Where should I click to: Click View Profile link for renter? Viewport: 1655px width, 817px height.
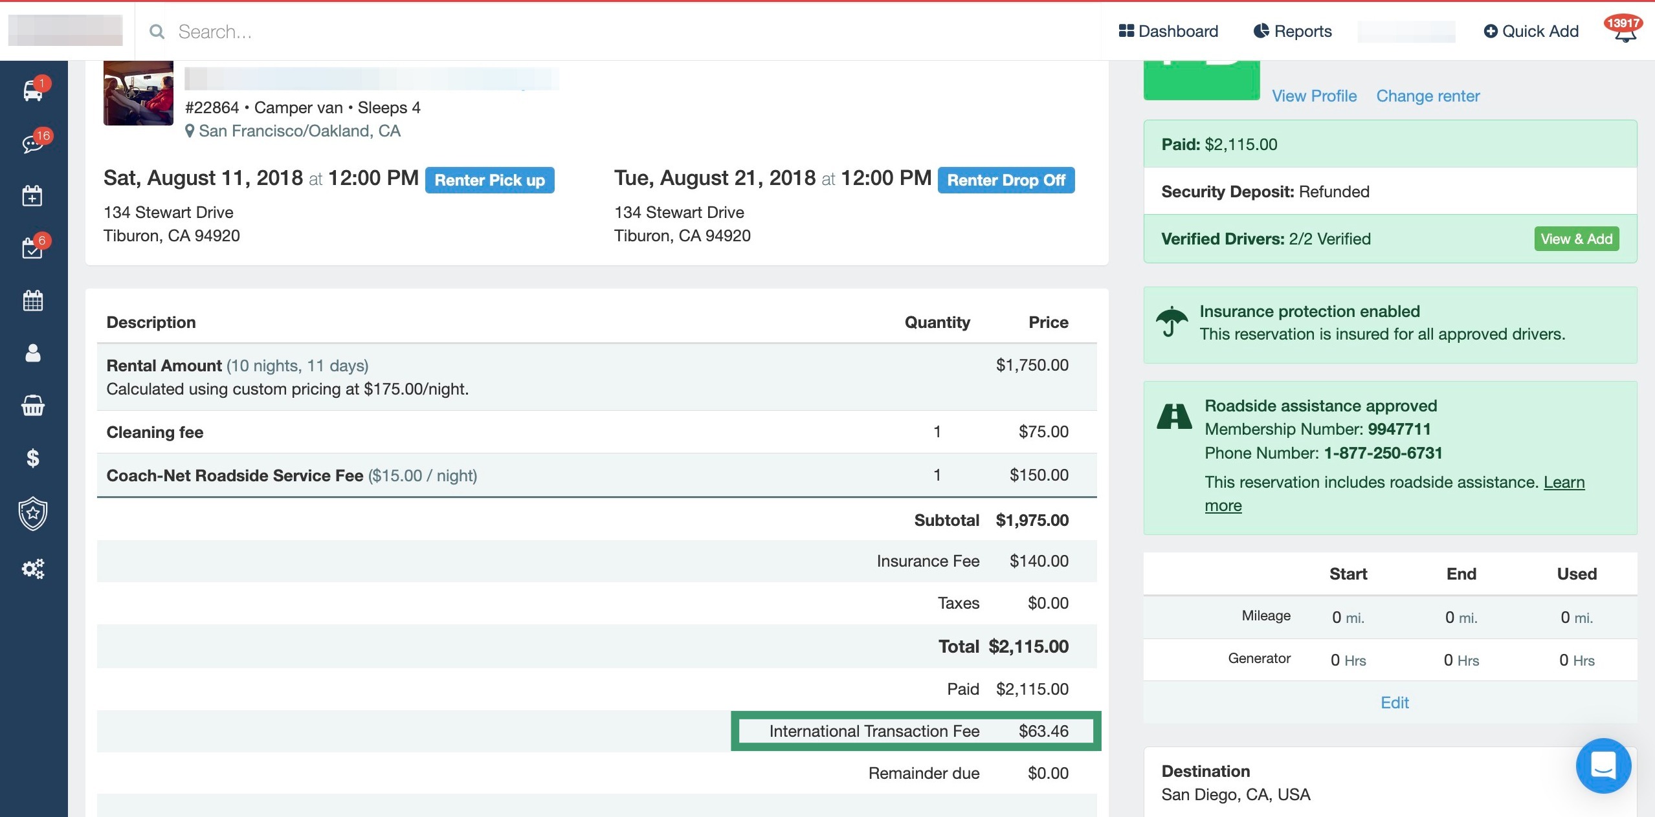tap(1315, 94)
